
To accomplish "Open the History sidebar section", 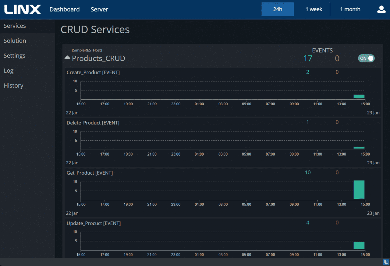I will (13, 86).
